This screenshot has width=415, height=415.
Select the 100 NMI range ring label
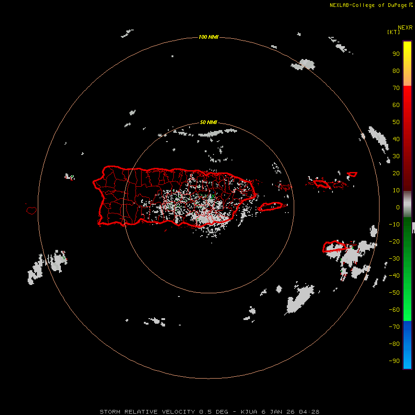pos(208,37)
